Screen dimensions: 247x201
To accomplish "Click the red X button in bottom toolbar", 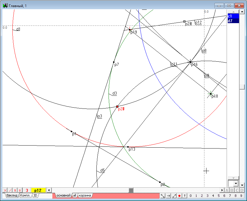I will click(5, 190).
